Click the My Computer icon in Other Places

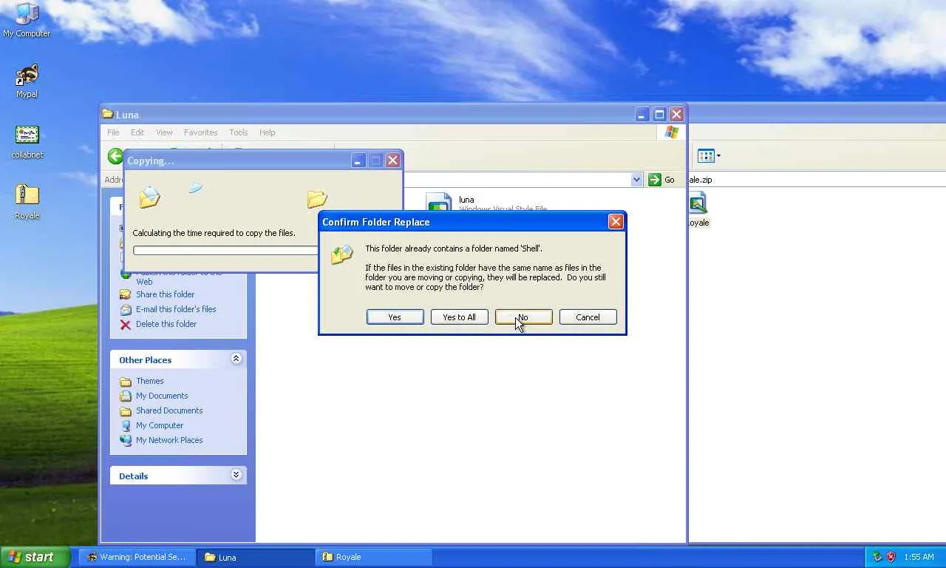[126, 425]
